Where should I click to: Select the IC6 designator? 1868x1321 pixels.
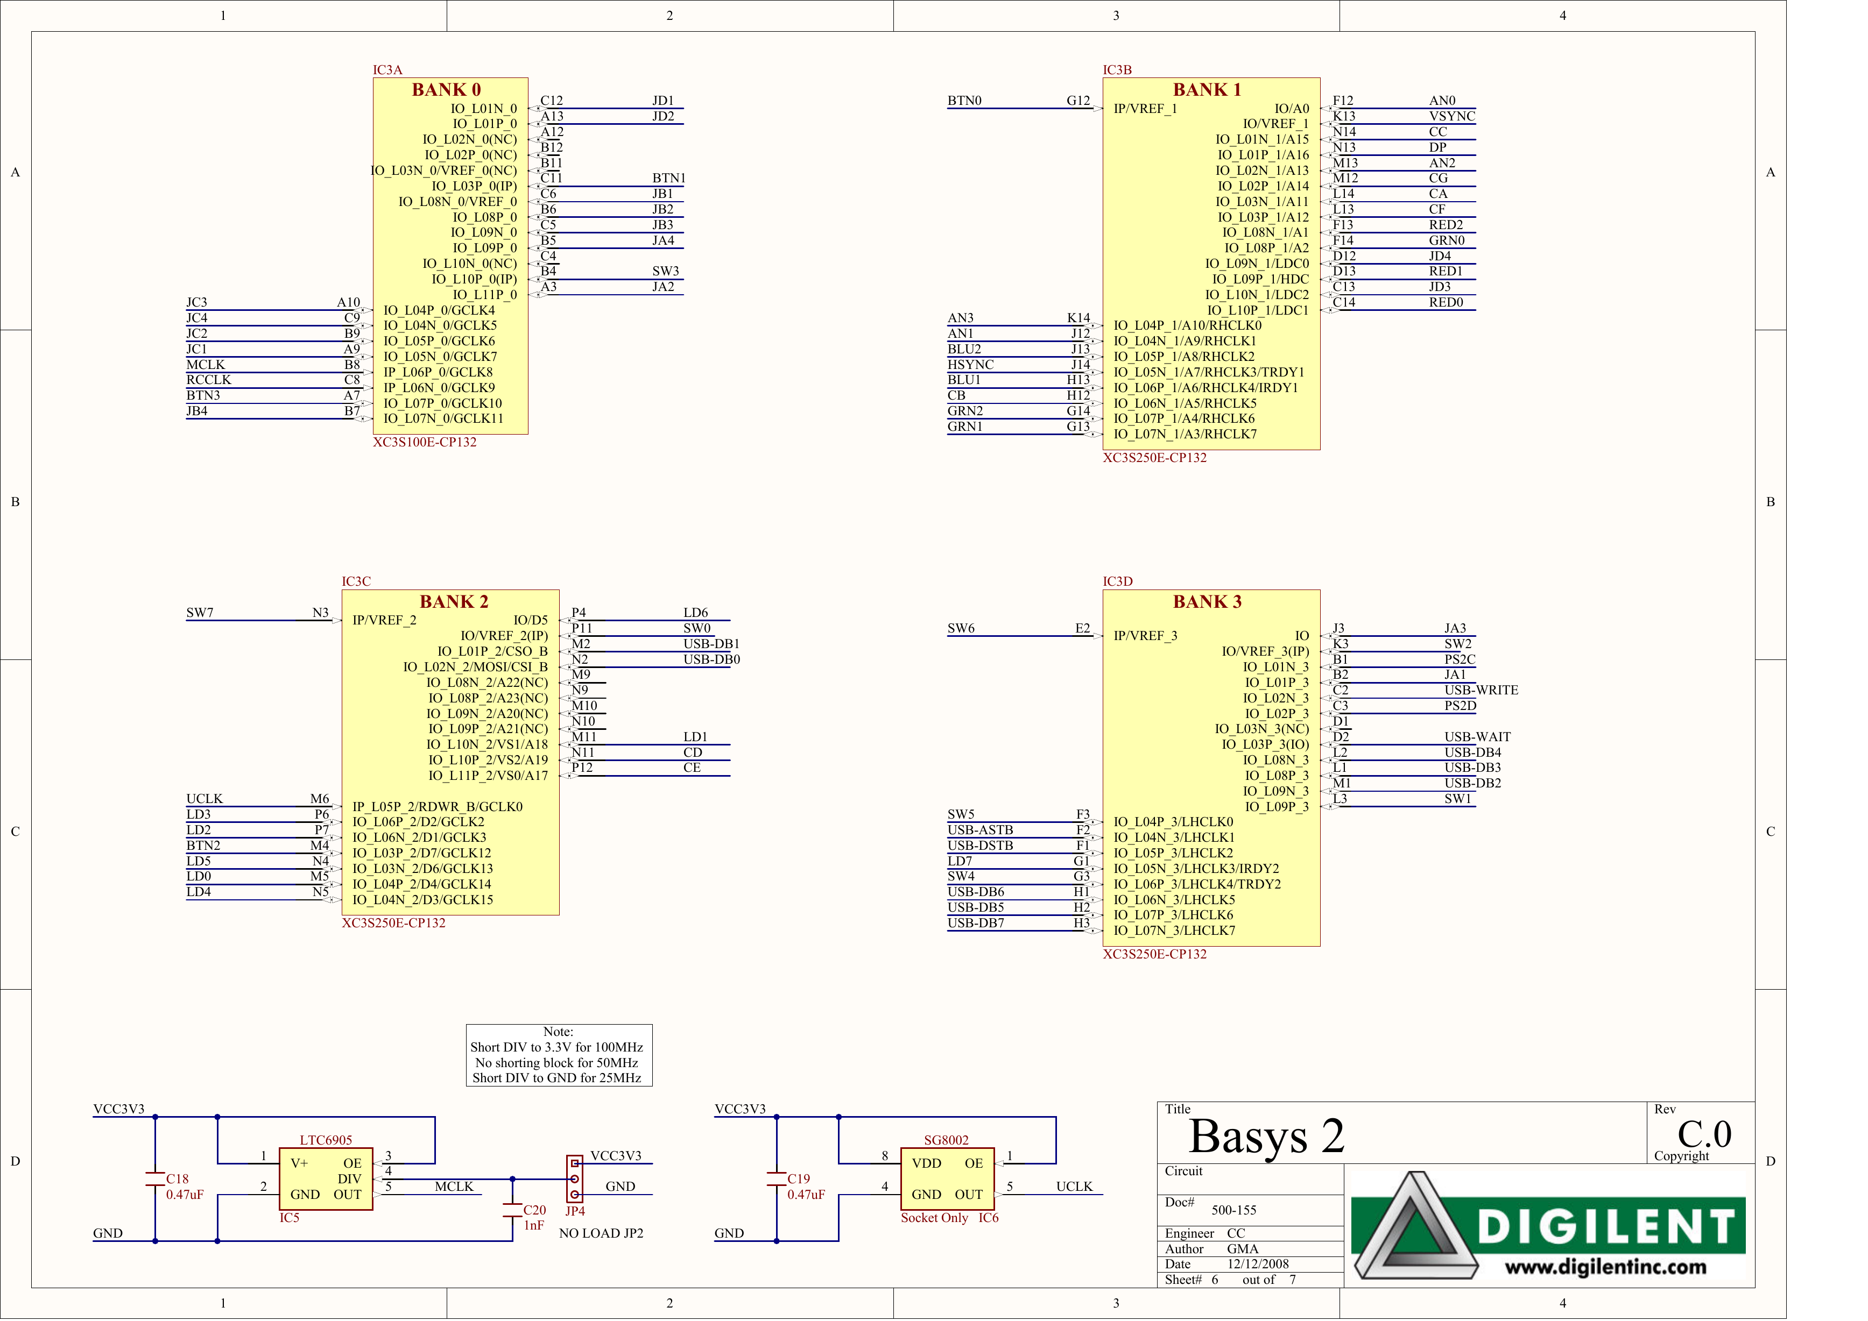pyautogui.click(x=988, y=1218)
